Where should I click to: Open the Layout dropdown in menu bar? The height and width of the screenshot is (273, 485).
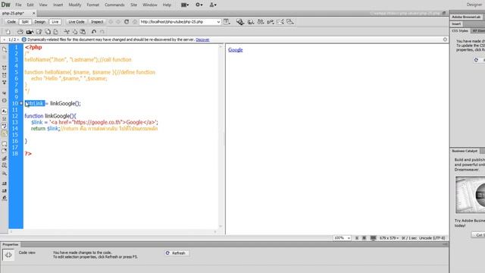[x=185, y=5]
